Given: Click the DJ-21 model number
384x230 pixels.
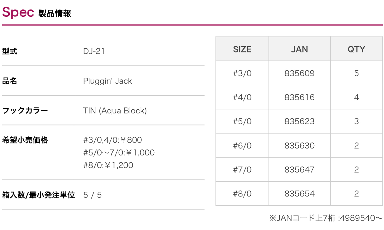Looking at the screenshot, I should click(x=94, y=51).
